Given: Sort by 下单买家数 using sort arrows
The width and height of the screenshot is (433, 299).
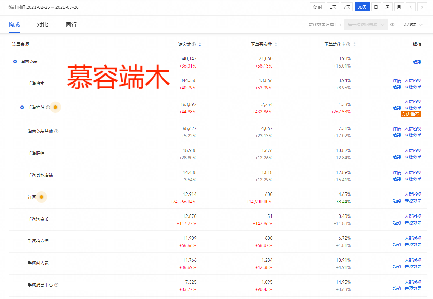Looking at the screenshot, I should pyautogui.click(x=276, y=45).
